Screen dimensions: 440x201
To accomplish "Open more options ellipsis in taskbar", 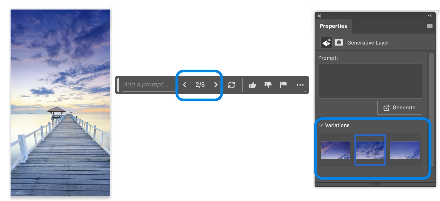I will click(x=300, y=85).
